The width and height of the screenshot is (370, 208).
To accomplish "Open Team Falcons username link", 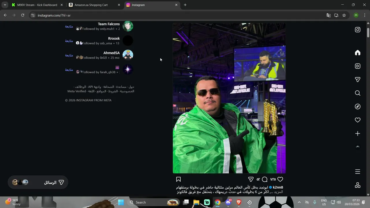I will [x=109, y=24].
